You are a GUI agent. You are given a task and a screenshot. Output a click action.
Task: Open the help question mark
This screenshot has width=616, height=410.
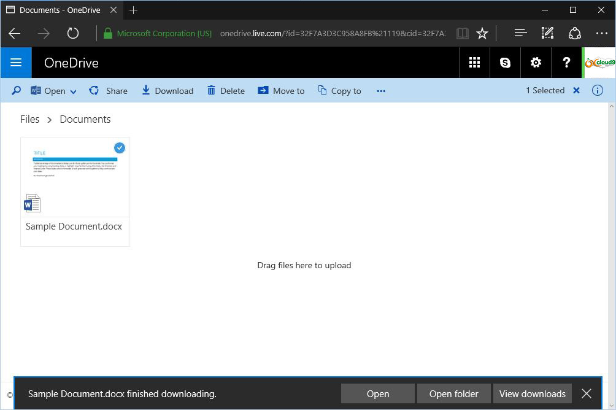coord(566,63)
